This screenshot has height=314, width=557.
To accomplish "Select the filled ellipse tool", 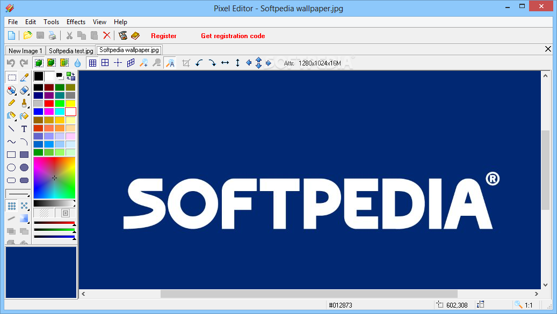I will (x=24, y=167).
